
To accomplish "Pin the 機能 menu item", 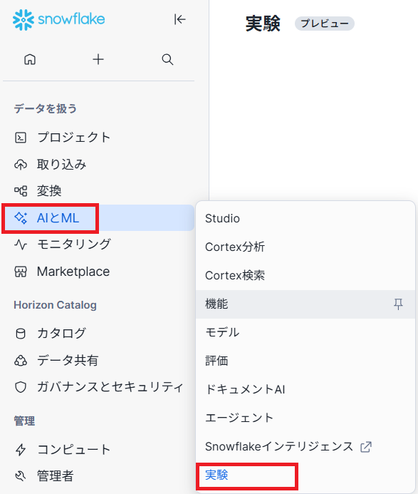I will (398, 304).
